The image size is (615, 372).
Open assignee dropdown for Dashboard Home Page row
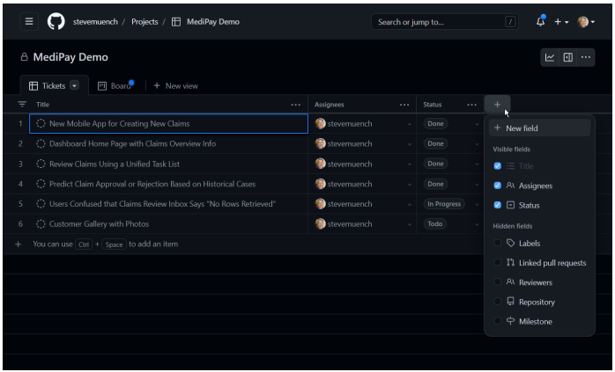[x=409, y=144]
